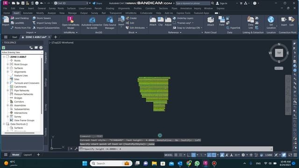Click Sign In

(221, 3)
